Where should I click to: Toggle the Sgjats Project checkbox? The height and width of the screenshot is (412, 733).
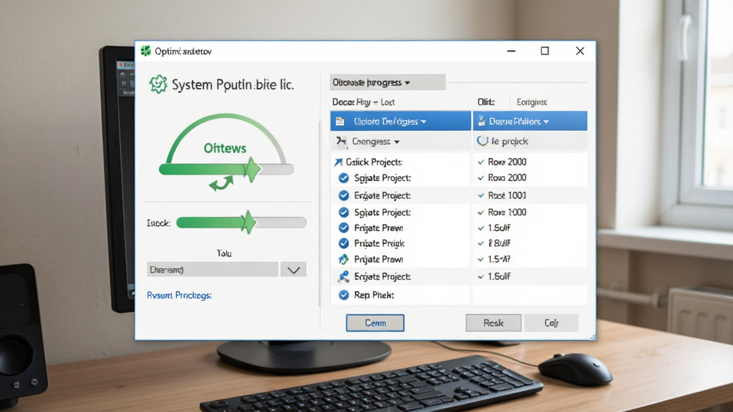pos(344,212)
